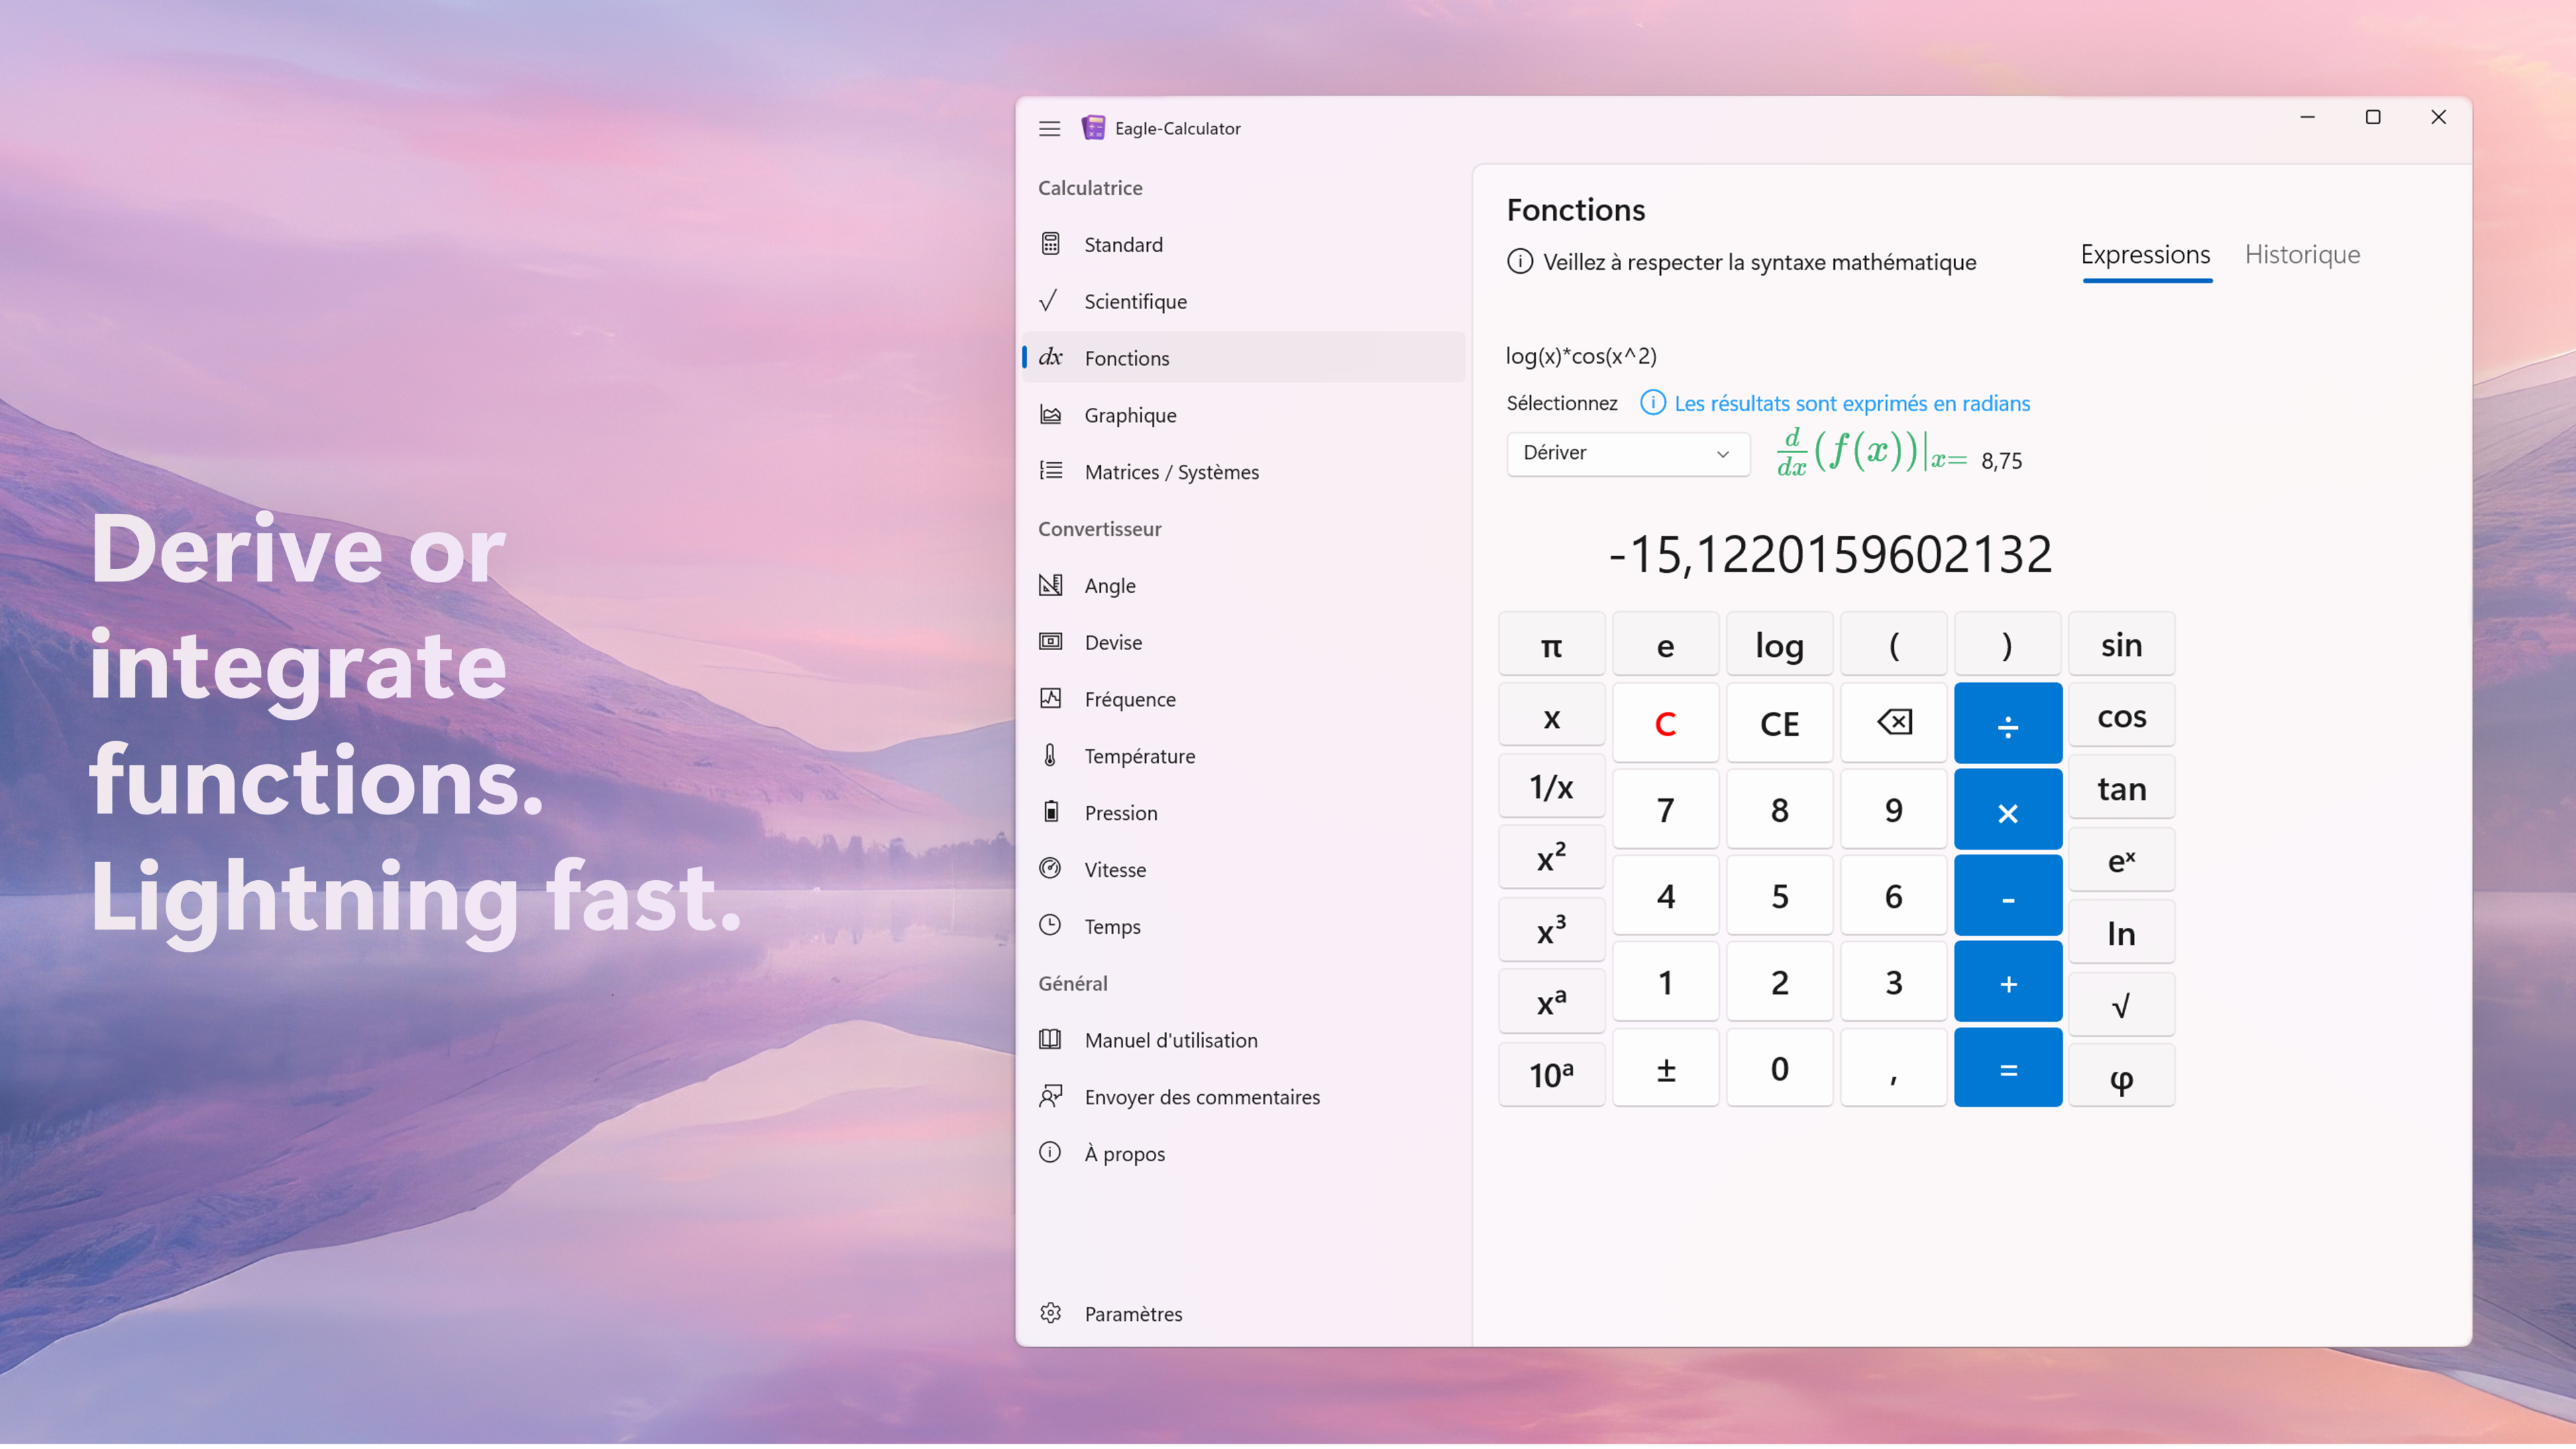The width and height of the screenshot is (2576, 1449).
Task: Click the multiply operator button
Action: pos(2008,810)
